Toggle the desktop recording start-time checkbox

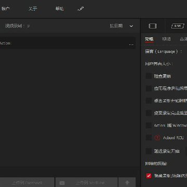coord(149,100)
